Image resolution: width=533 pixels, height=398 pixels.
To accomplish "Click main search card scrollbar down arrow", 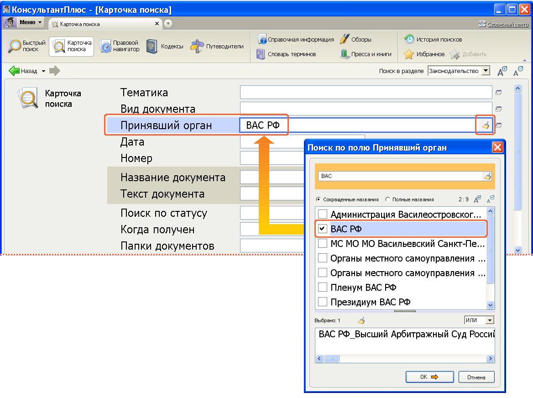I will point(517,250).
